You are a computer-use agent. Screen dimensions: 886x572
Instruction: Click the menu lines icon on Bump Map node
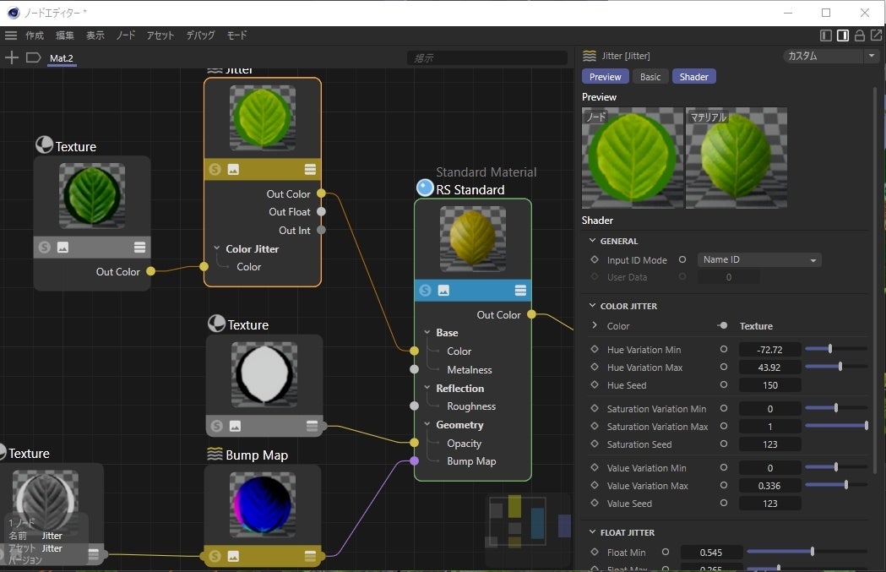[310, 556]
